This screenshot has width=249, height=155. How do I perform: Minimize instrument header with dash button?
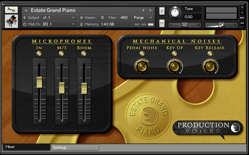(x=242, y=13)
